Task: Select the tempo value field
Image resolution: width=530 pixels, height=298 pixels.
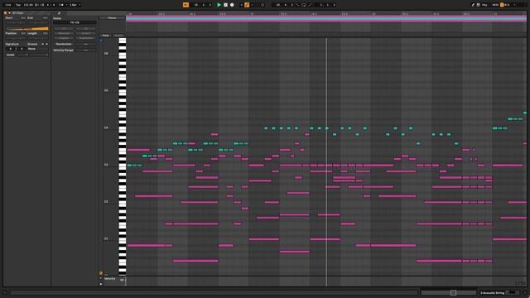Action: tap(28, 5)
